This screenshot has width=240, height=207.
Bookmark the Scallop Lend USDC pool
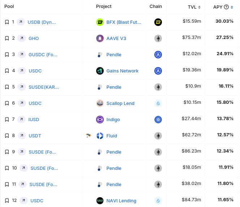[x=7, y=103]
